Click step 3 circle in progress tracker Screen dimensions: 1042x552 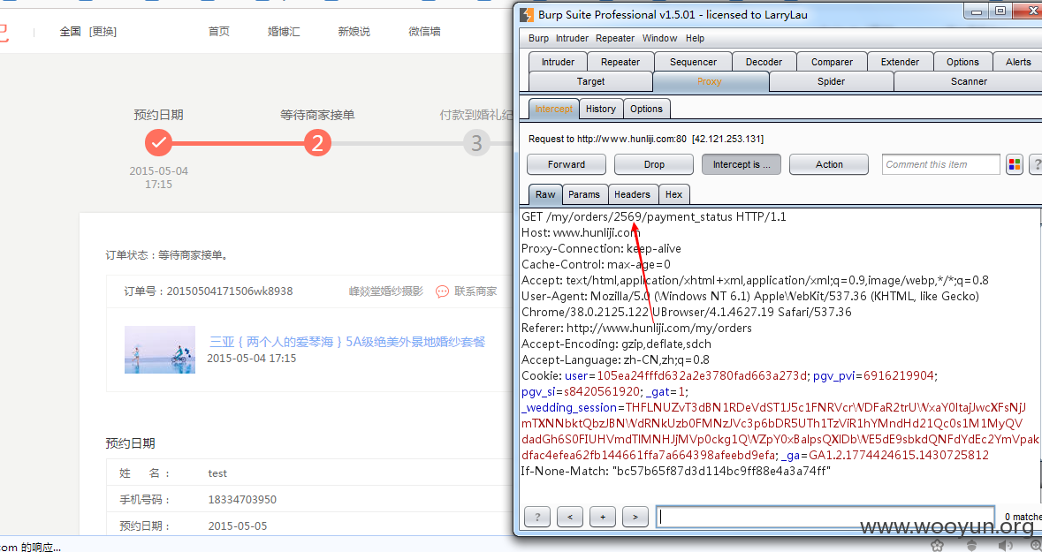tap(476, 142)
